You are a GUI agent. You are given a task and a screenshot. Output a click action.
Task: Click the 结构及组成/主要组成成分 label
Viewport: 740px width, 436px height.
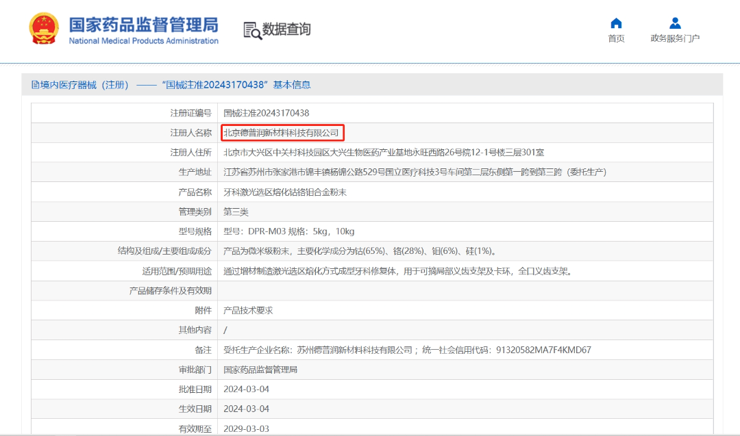[164, 251]
